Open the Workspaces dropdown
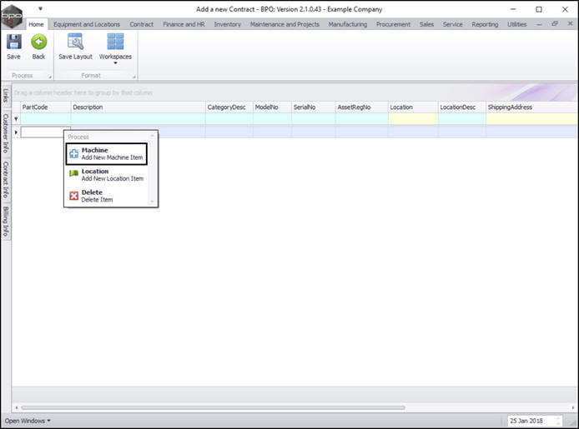The image size is (579, 429). click(115, 48)
